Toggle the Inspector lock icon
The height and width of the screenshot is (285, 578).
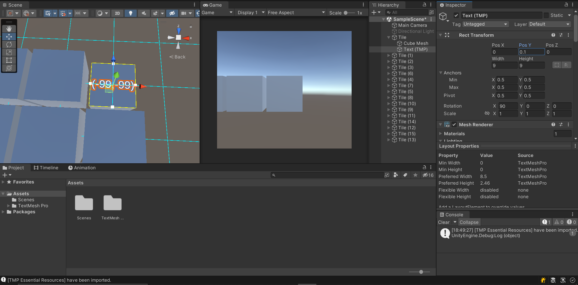[566, 5]
